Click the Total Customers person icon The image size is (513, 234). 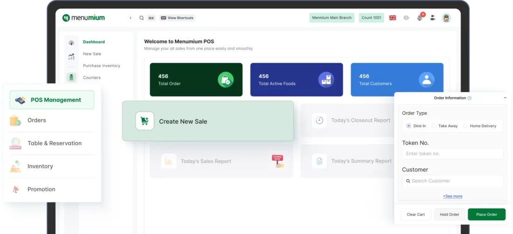click(427, 80)
